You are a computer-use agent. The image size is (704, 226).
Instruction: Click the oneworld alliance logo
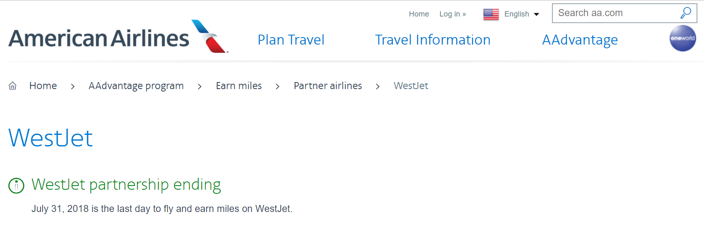(683, 38)
